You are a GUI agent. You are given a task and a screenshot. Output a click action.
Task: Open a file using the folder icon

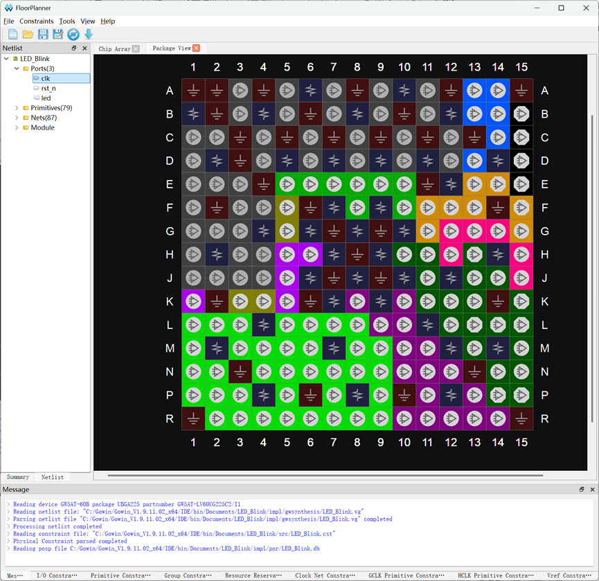pyautogui.click(x=28, y=35)
